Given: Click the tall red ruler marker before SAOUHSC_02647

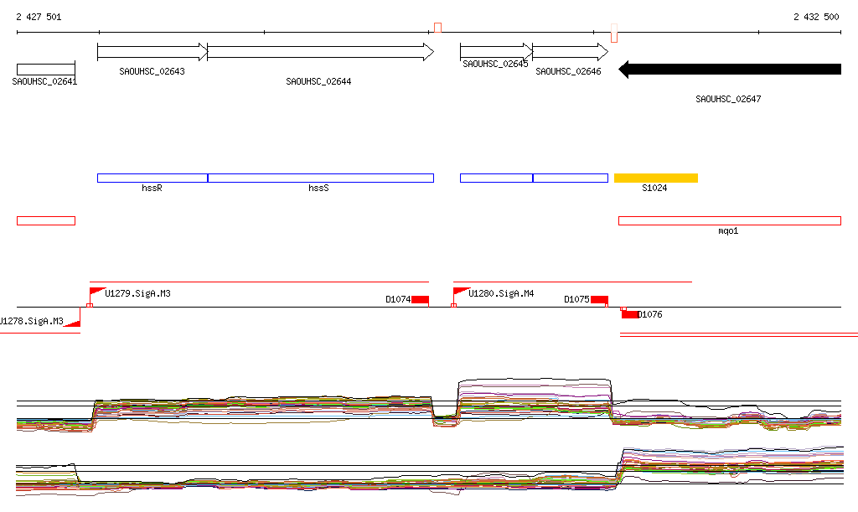Looking at the screenshot, I should pyautogui.click(x=614, y=33).
